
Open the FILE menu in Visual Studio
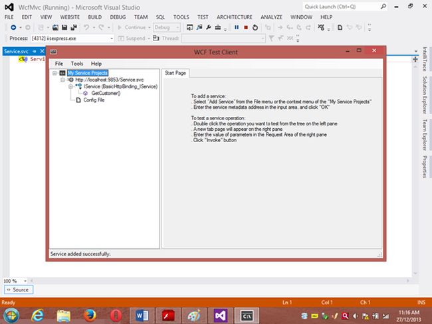9,17
